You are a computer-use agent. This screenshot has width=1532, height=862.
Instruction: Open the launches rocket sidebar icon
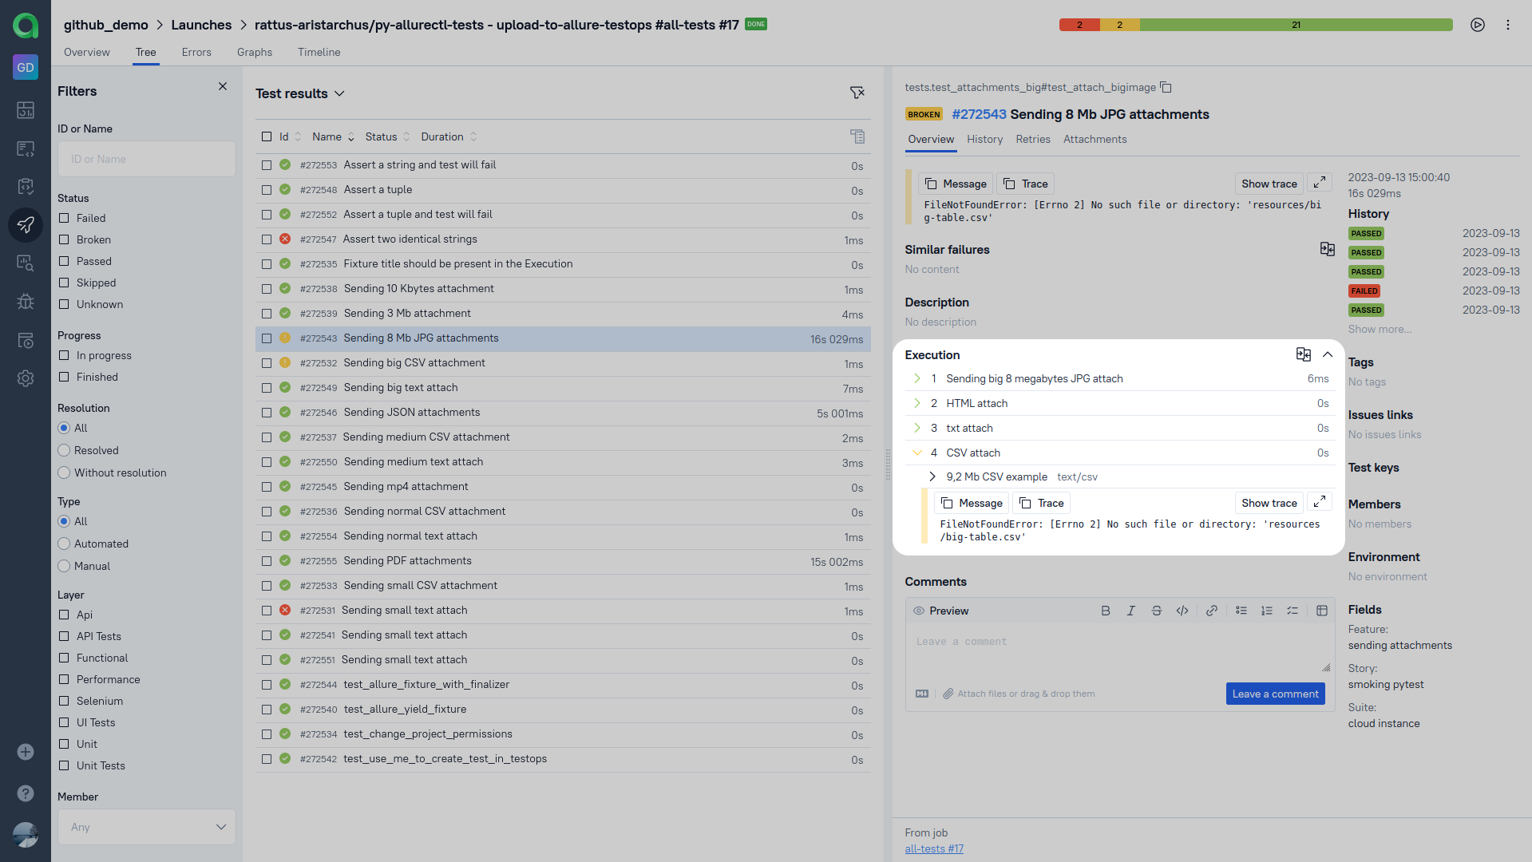[x=26, y=225]
